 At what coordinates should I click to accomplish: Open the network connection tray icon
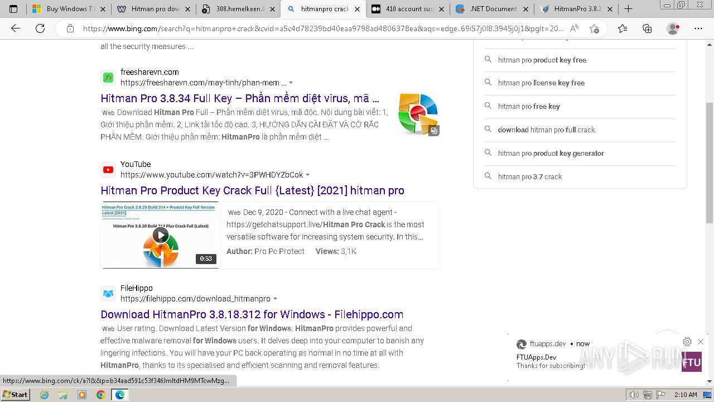point(648,395)
